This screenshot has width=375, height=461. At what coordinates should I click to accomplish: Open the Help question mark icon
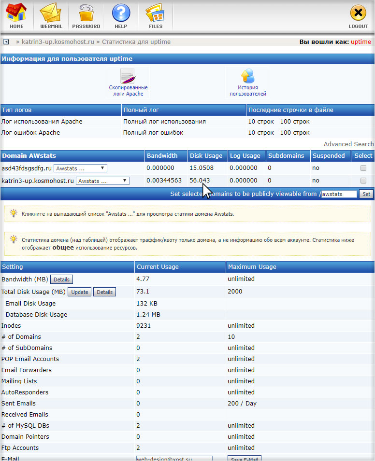[121, 16]
